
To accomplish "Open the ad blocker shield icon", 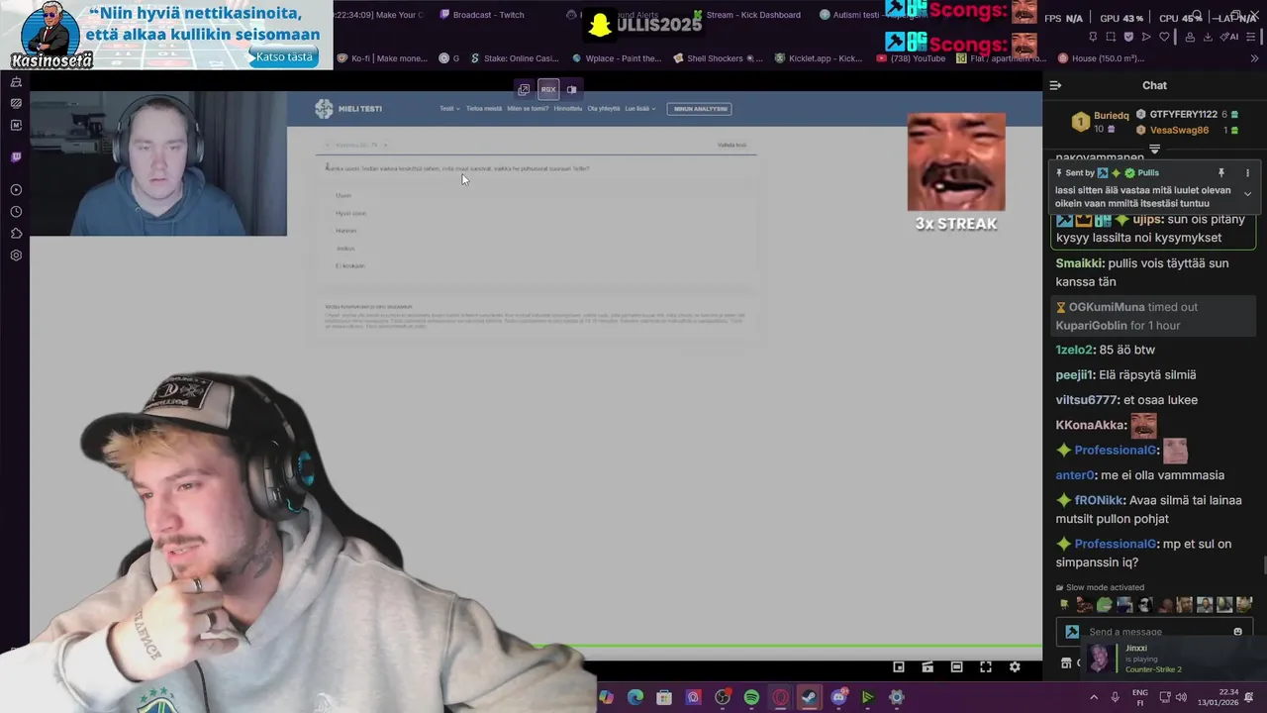I will (x=1128, y=37).
